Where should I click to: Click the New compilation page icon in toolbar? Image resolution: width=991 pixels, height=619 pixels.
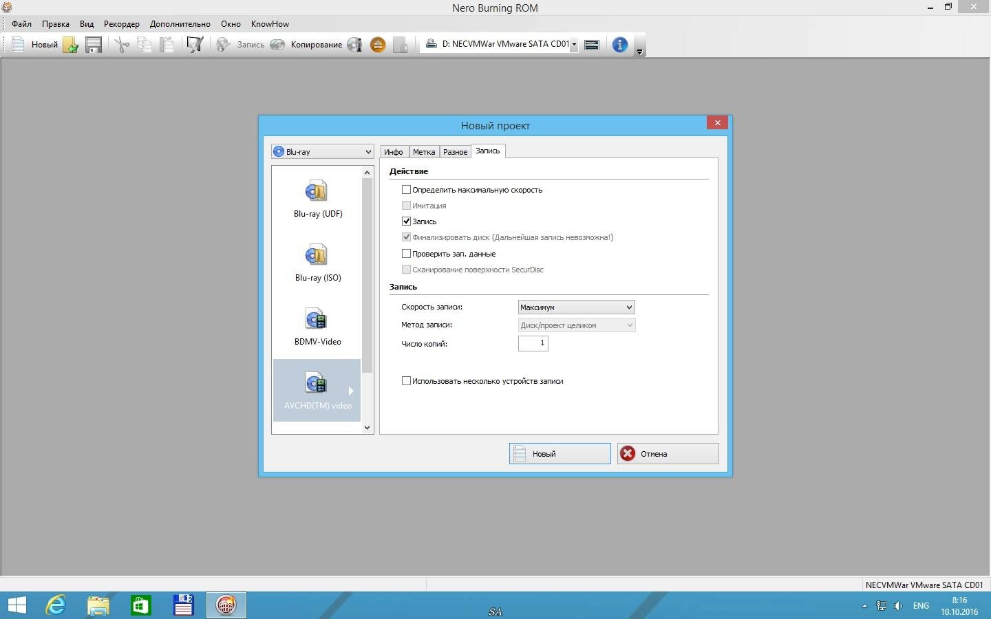[19, 45]
